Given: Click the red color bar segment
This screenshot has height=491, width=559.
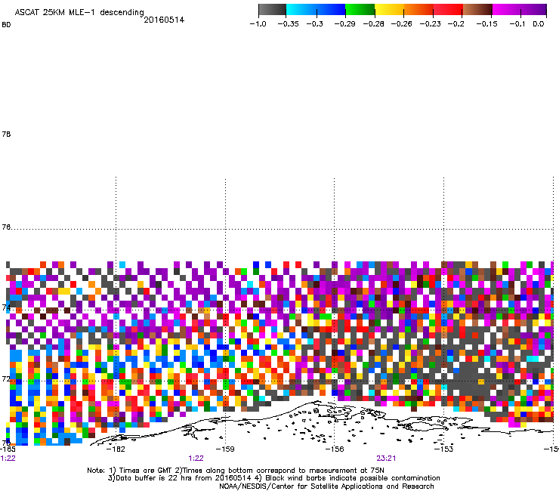Looking at the screenshot, I should (448, 10).
